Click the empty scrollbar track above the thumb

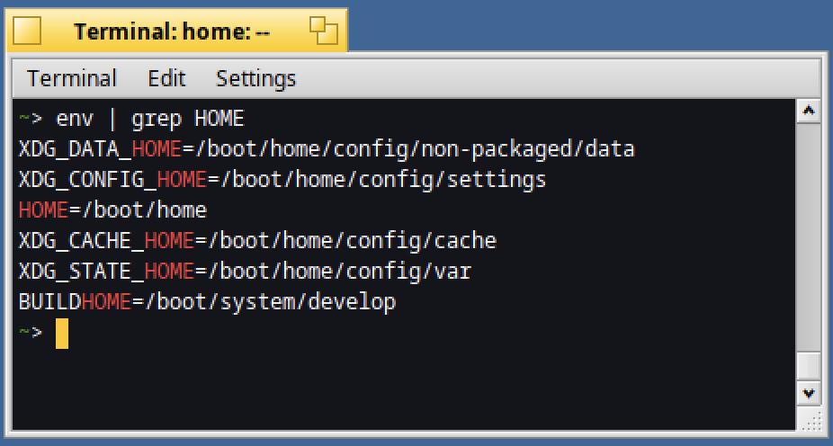click(x=809, y=236)
